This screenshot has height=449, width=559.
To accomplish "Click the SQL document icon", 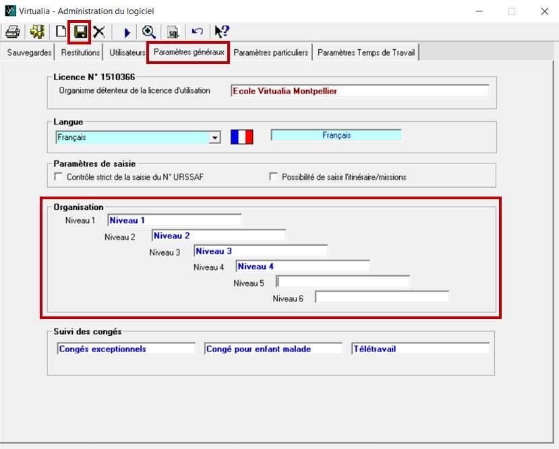I will (x=173, y=32).
